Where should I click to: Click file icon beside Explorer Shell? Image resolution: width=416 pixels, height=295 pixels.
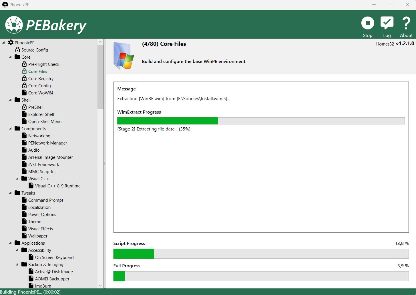click(x=24, y=114)
